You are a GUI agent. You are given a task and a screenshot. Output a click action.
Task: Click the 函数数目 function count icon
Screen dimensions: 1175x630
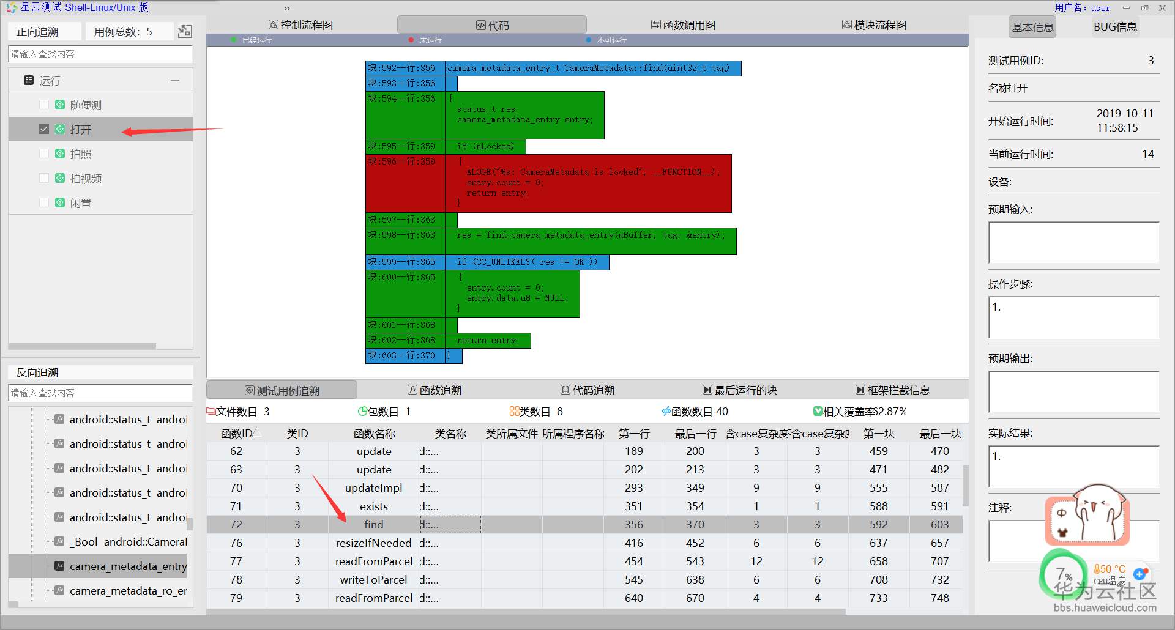coord(666,411)
